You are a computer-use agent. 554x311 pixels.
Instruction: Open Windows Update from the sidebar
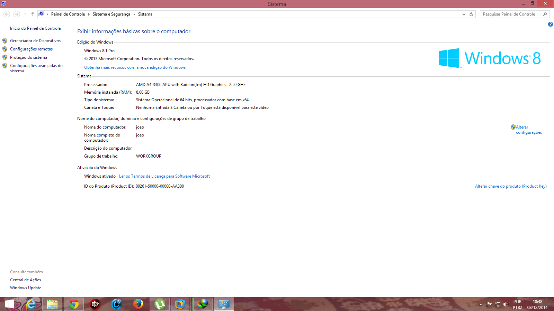(26, 288)
